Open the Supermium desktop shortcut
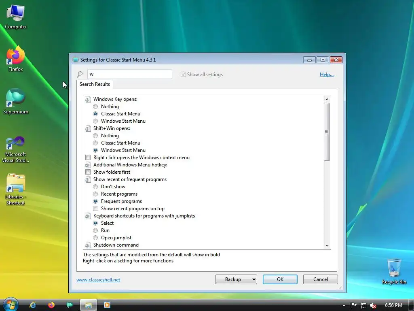The height and width of the screenshot is (311, 414). [x=16, y=102]
